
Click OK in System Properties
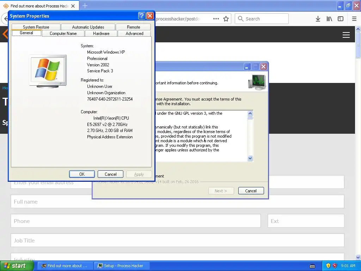coord(82,174)
